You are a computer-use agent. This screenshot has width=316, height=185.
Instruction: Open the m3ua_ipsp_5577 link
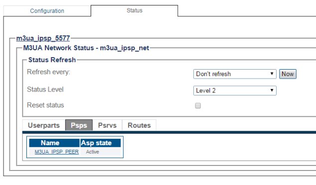[x=43, y=38]
